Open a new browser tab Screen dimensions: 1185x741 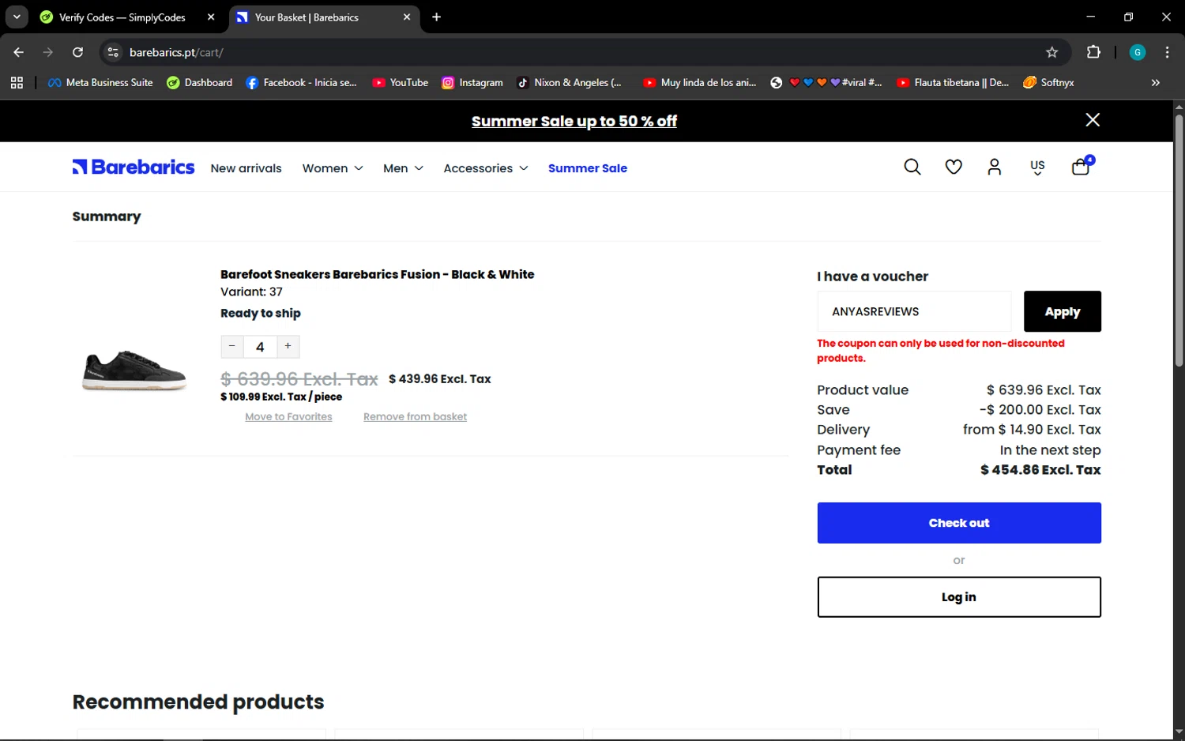[436, 17]
